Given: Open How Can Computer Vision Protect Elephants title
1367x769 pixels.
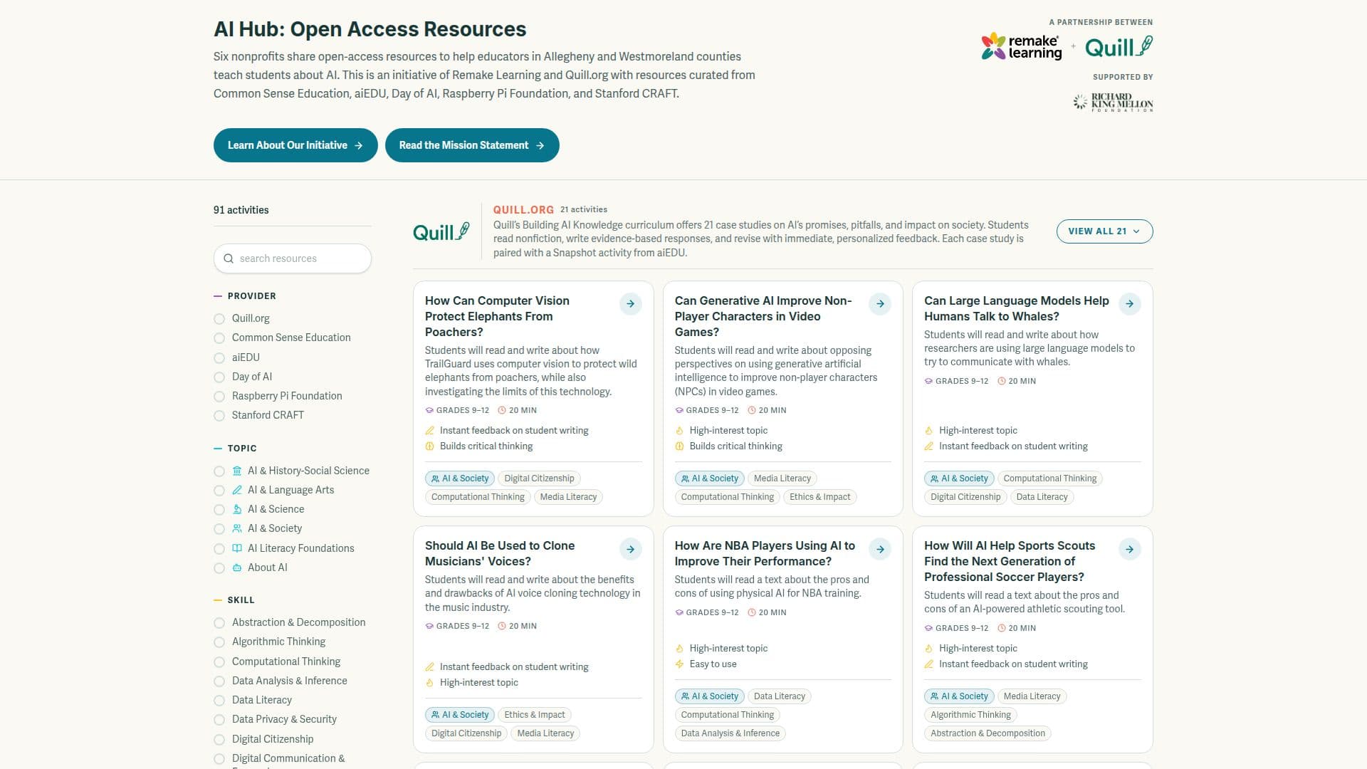Looking at the screenshot, I should coord(497,316).
